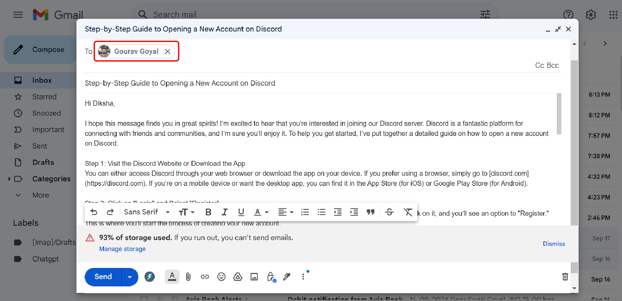
Task: Click the lightning bolt extension icon
Action: coord(149,277)
